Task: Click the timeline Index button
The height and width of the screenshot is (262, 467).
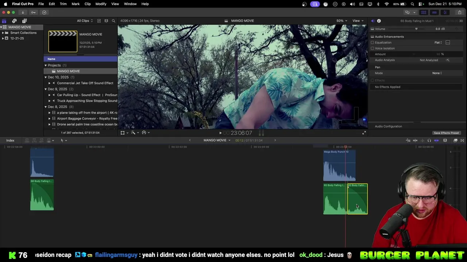Action: click(x=10, y=140)
